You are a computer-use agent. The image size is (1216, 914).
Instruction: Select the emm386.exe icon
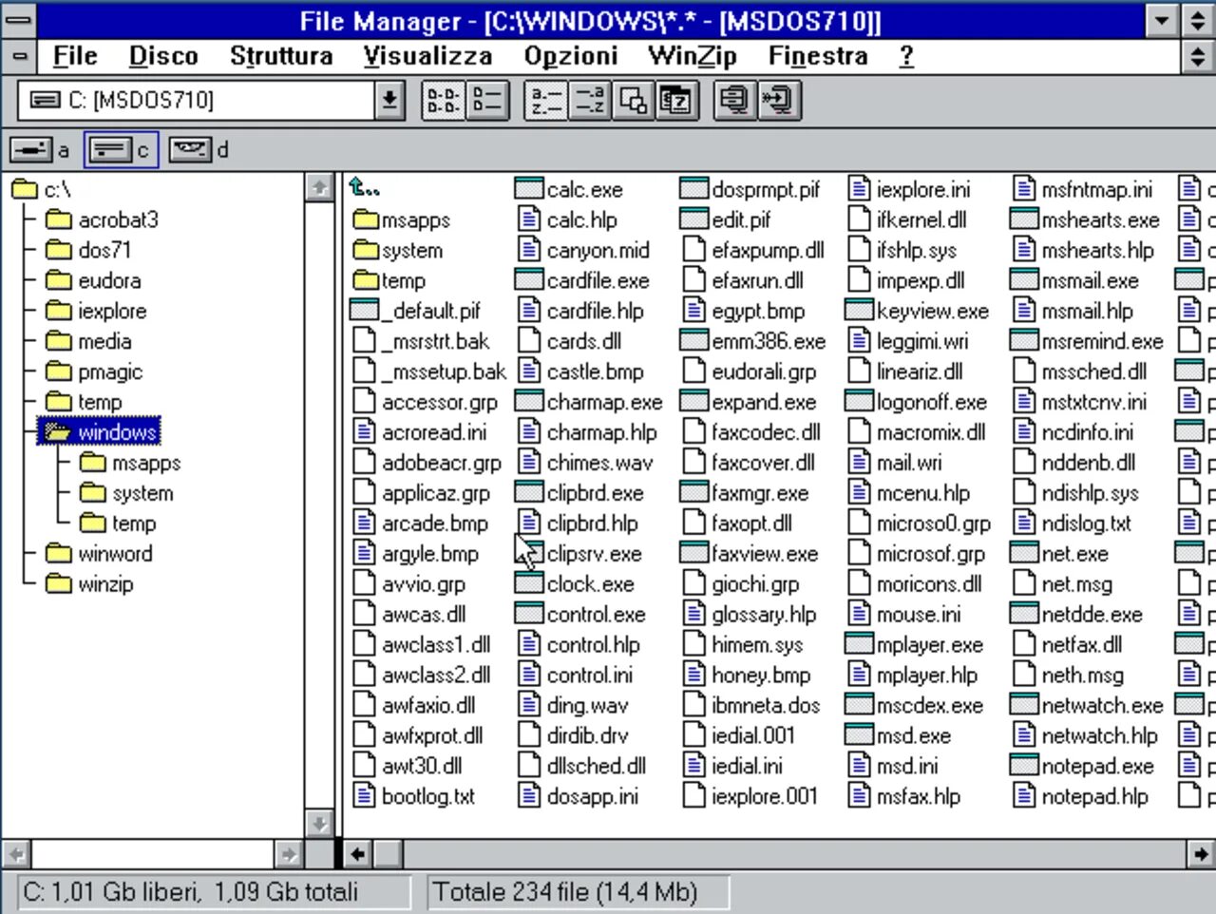pos(694,341)
